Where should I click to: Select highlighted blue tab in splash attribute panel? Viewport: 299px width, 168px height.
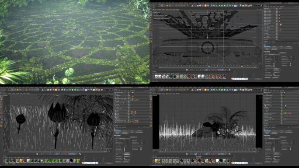268,47
